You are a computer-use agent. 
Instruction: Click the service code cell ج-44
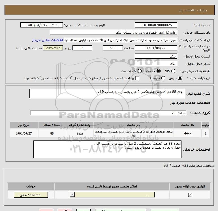coord(187,133)
